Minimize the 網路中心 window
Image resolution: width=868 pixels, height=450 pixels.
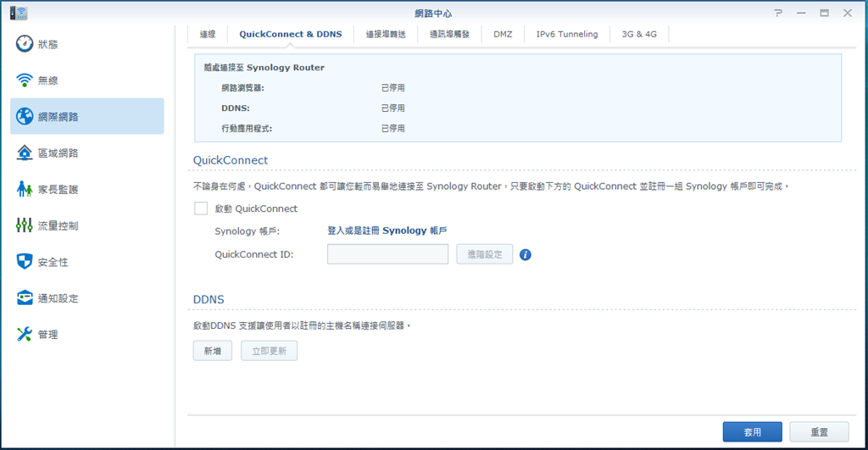(801, 13)
